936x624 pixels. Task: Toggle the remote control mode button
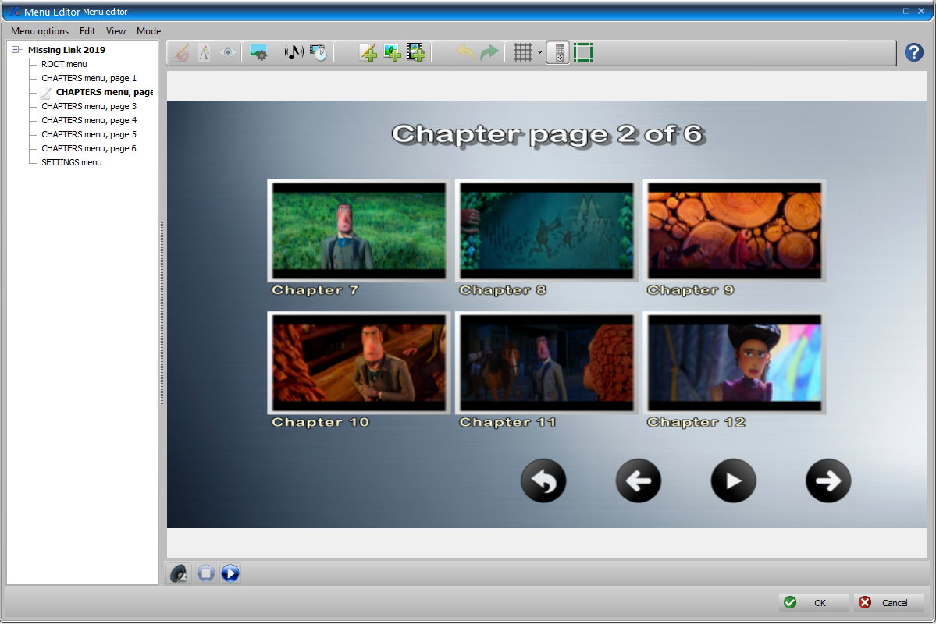559,52
